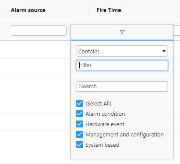Click the '(Select All)' label text
Viewport: 180px width, 164px height.
coord(98,104)
